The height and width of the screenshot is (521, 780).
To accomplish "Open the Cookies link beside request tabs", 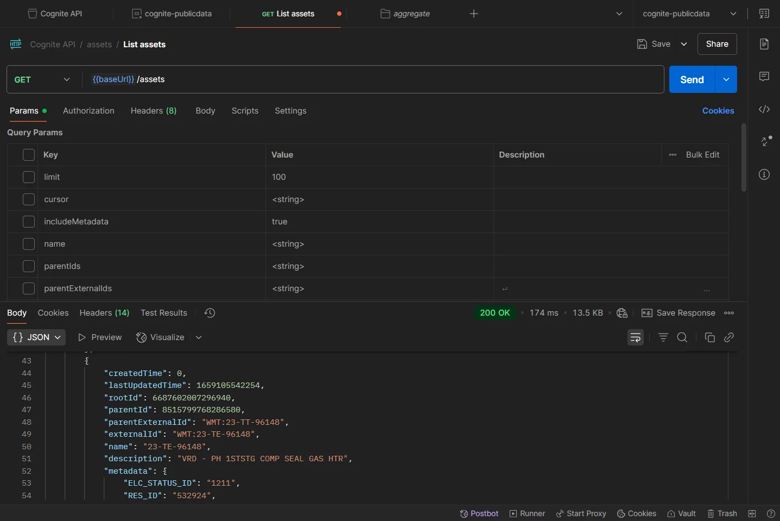I will click(x=718, y=111).
